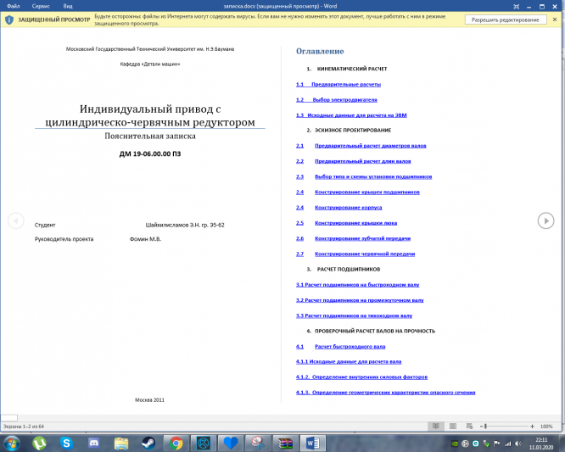This screenshot has width=565, height=452.
Task: Click status bar Экраны 1–2 из 64
Action: 24,427
